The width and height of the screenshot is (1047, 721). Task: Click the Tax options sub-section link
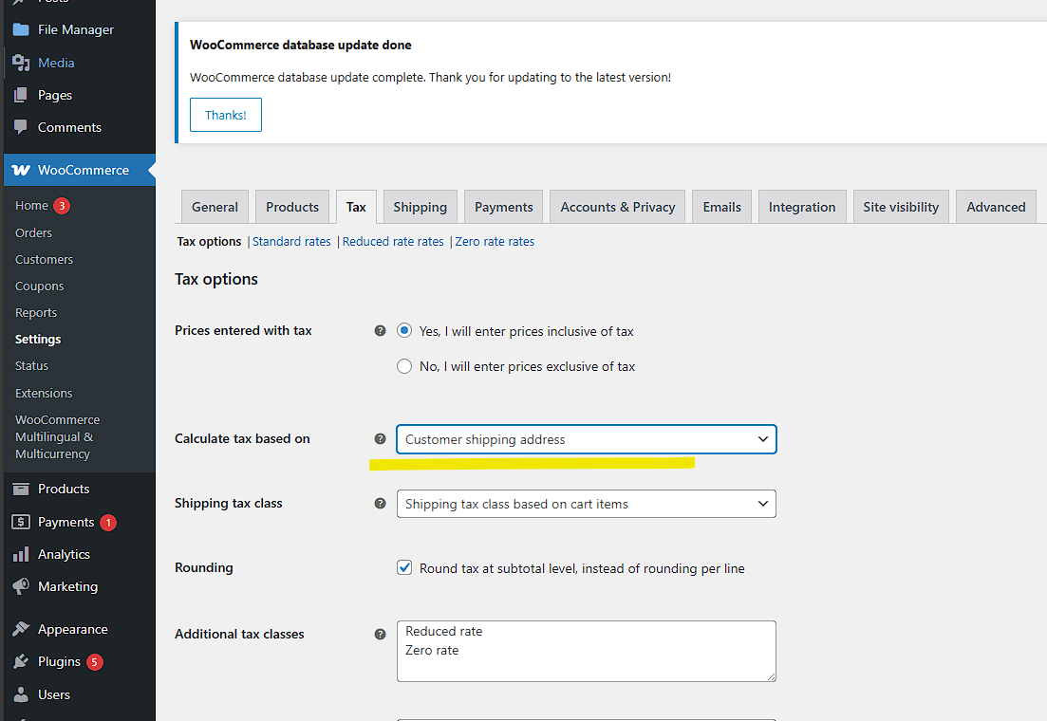209,242
